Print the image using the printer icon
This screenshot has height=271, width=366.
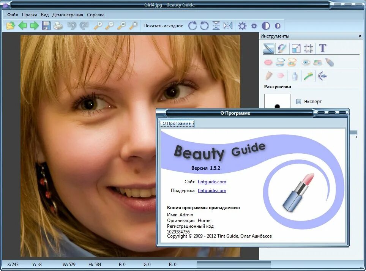[x=58, y=26]
